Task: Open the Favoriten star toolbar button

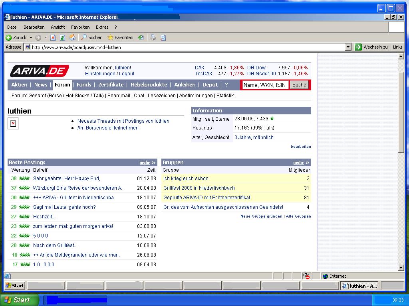Action: coord(120,37)
